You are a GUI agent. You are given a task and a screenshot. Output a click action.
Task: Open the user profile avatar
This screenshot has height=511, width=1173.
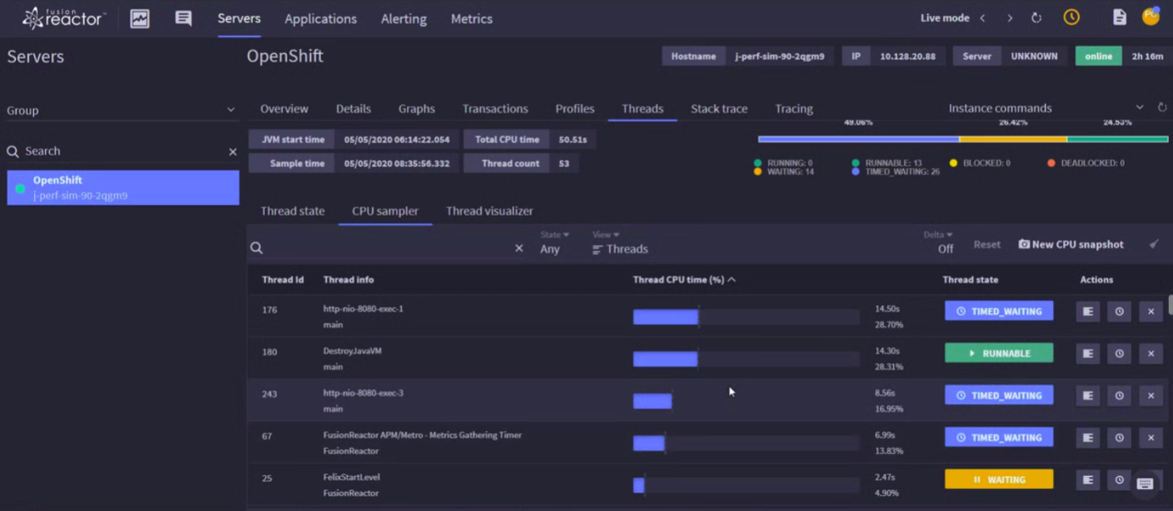click(1151, 17)
